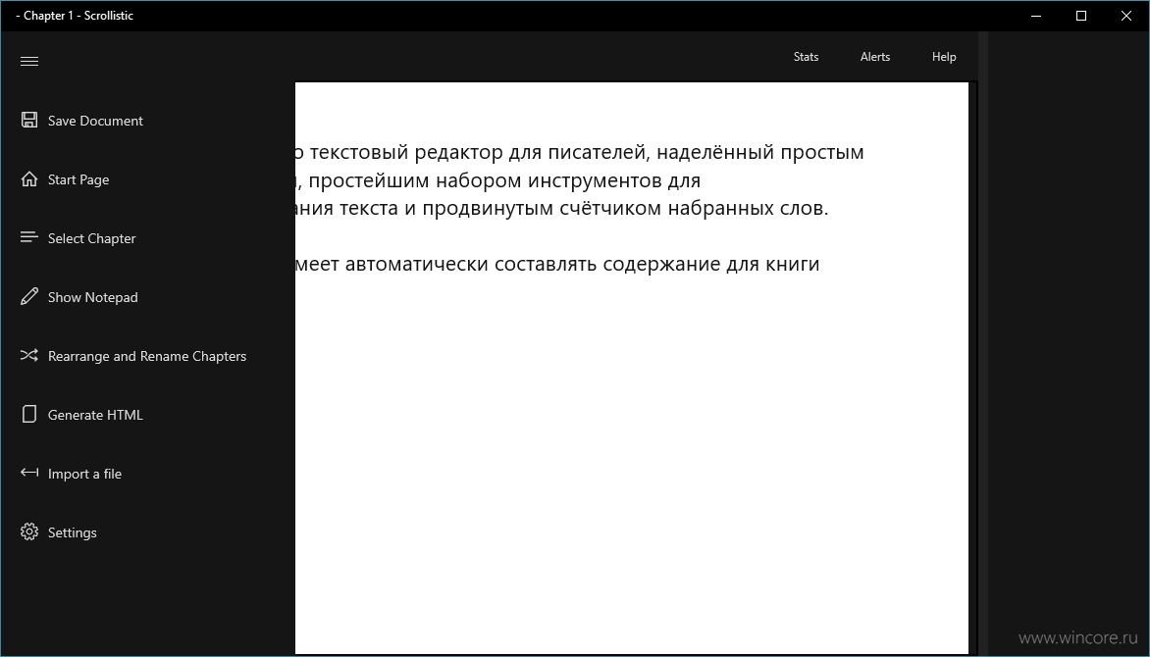1150x657 pixels.
Task: Click the phrase 'текстовый редактор для писателей'
Action: pyautogui.click(x=478, y=153)
